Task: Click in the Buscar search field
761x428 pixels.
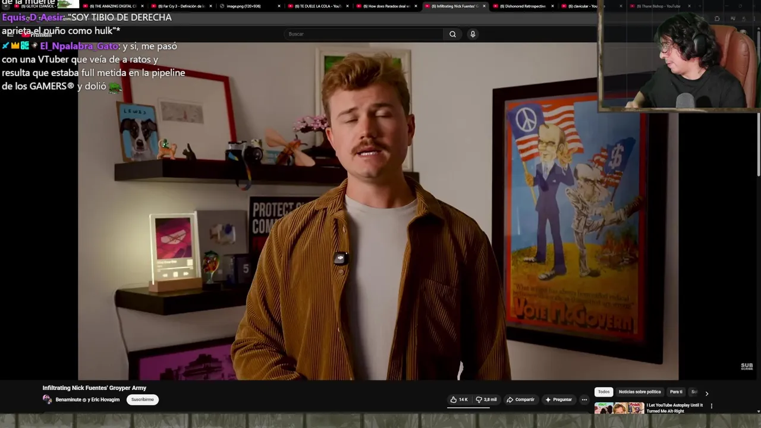Action: 364,34
